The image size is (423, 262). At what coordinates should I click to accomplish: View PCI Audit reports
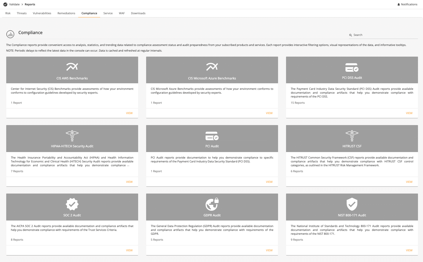coord(269,182)
